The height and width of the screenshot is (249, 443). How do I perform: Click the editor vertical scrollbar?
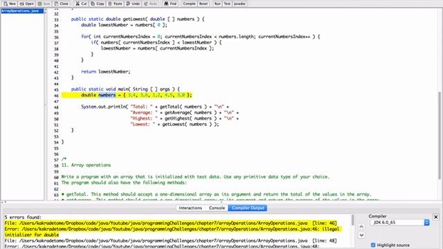(440, 136)
